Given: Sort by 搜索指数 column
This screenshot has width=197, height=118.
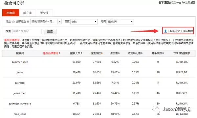Looking at the screenshot, I should click(97, 53).
